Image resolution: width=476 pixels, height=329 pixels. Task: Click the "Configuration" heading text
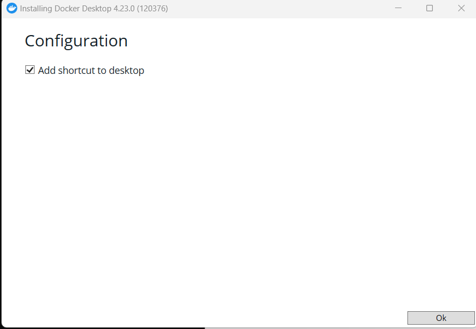pos(76,41)
